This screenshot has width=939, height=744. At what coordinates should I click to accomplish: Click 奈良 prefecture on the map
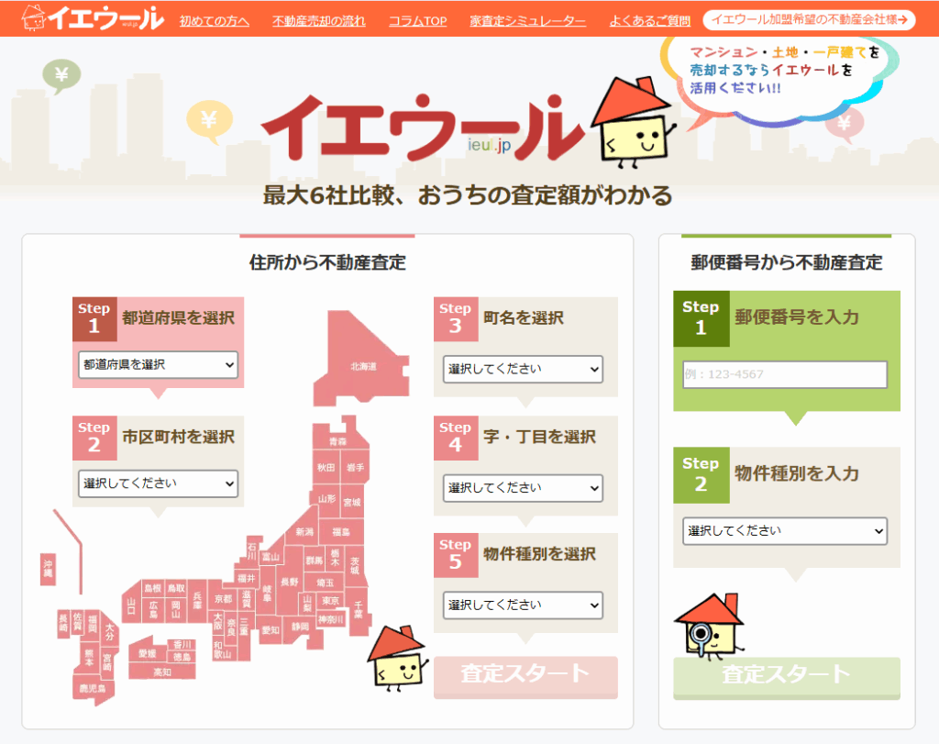(x=231, y=627)
